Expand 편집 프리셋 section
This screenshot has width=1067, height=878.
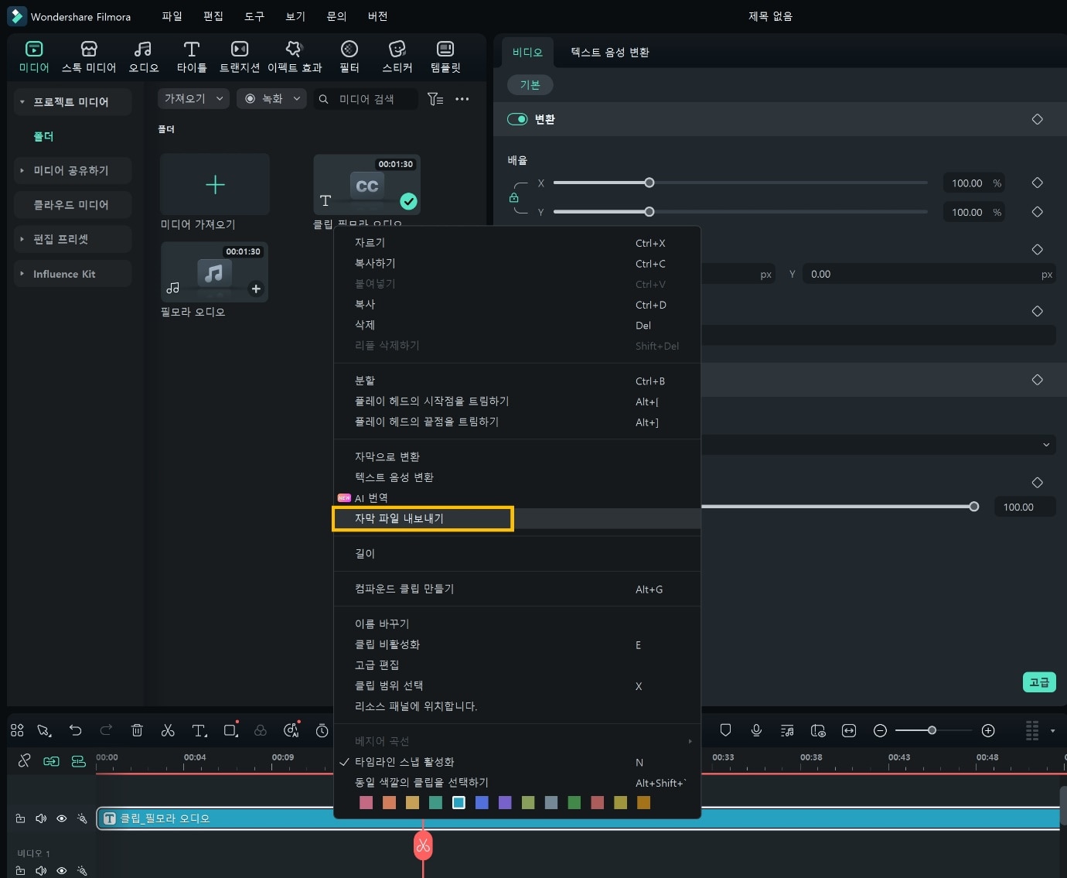pyautogui.click(x=22, y=239)
